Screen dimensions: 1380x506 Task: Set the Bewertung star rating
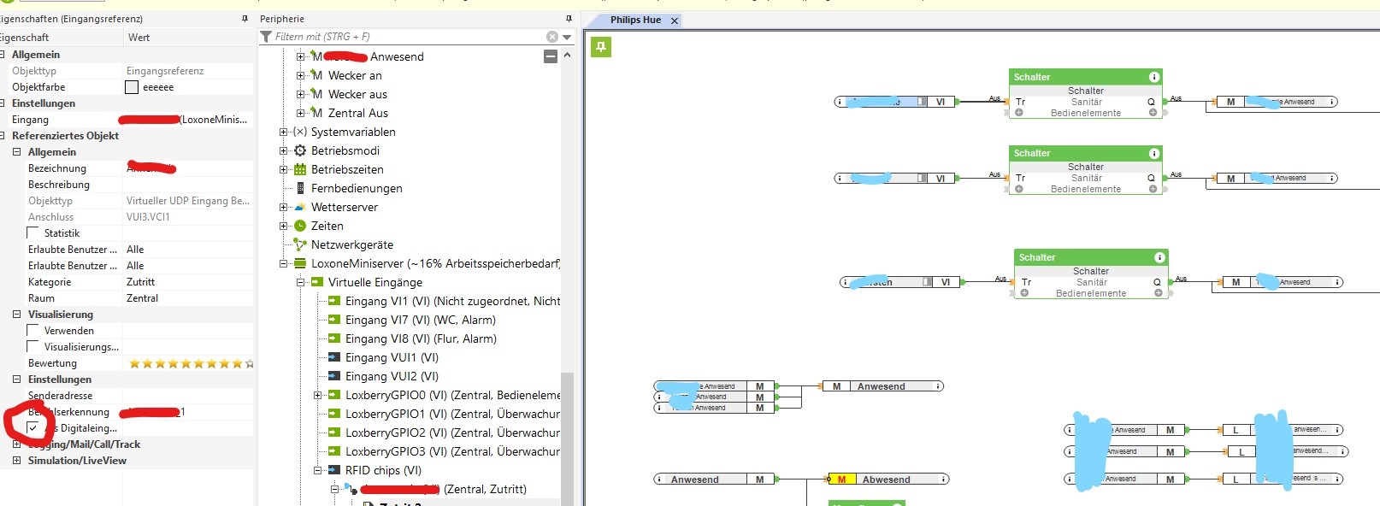click(191, 363)
